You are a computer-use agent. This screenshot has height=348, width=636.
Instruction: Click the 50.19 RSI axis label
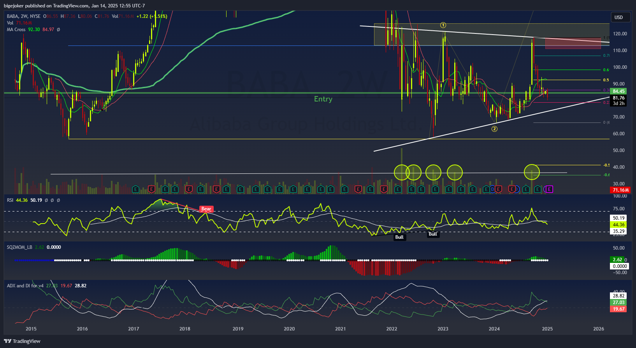coord(618,218)
